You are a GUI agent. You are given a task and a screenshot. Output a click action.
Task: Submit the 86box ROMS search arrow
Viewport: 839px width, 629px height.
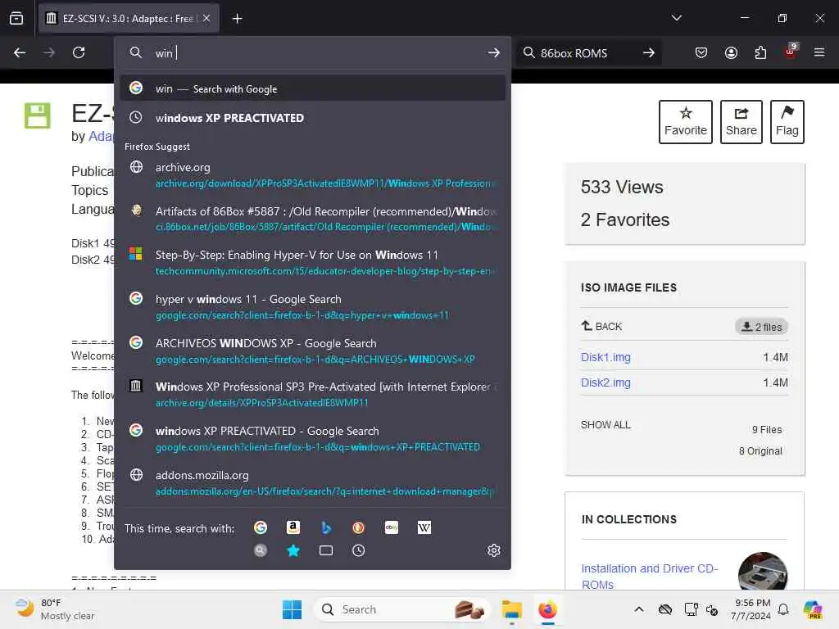pos(649,53)
